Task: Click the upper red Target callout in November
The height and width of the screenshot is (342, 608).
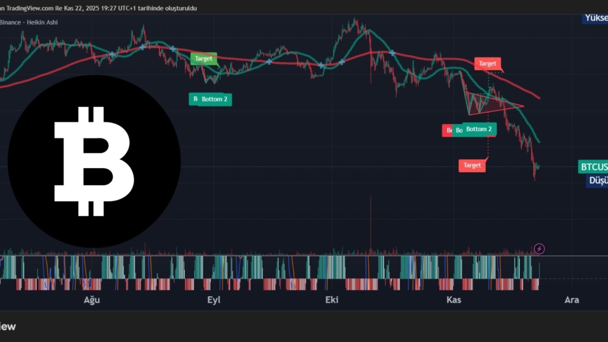Action: 487,63
